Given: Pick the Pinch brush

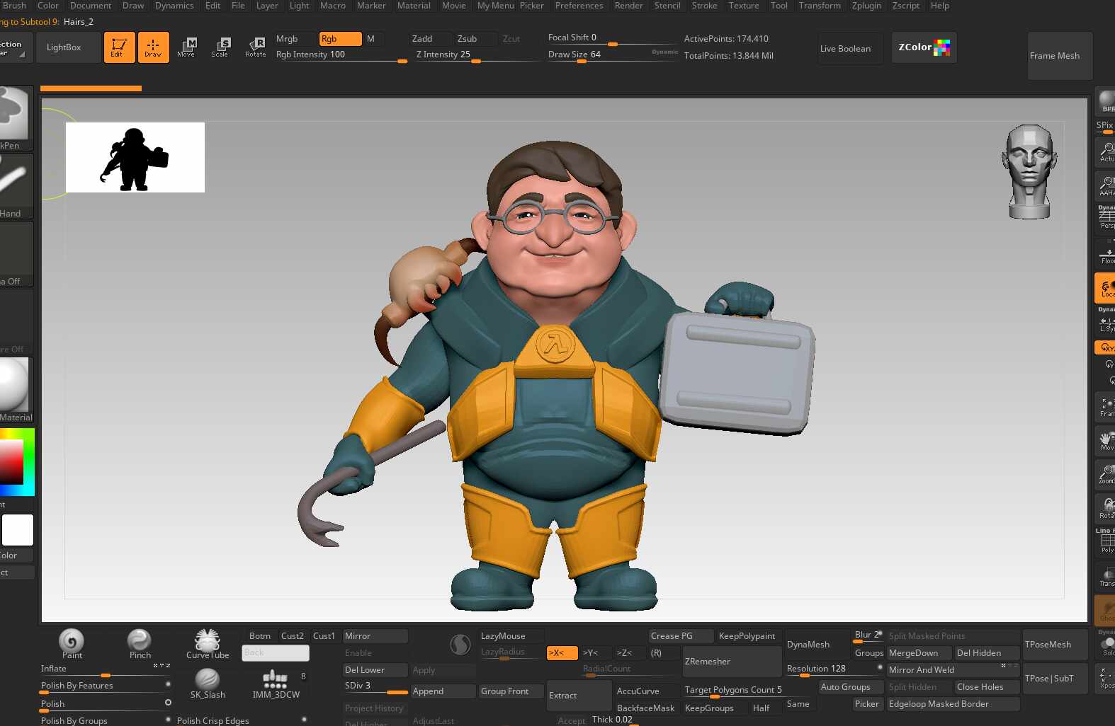Looking at the screenshot, I should click(x=140, y=643).
